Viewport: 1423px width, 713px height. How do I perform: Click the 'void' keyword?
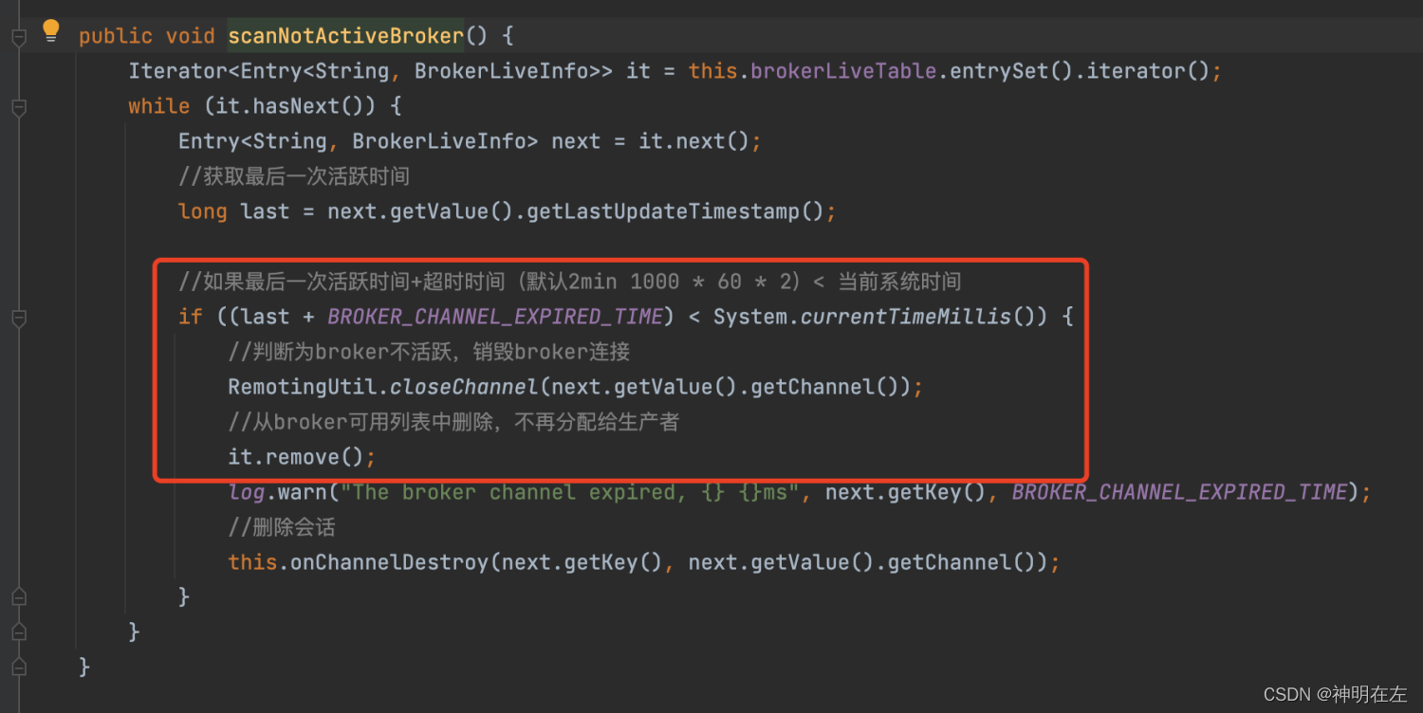click(190, 36)
